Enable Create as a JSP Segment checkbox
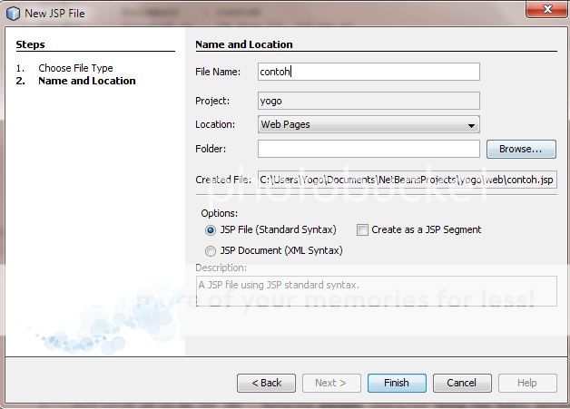 (x=363, y=230)
